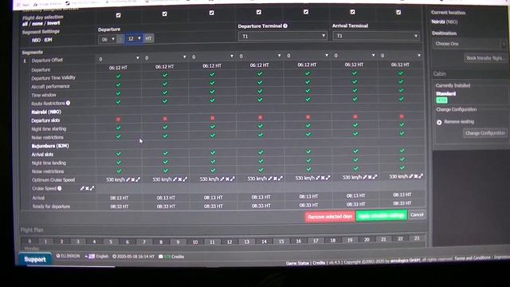Click the last arrow icon in Cruise Speed row
Image resolution: width=510 pixels, height=287 pixels.
(92, 188)
